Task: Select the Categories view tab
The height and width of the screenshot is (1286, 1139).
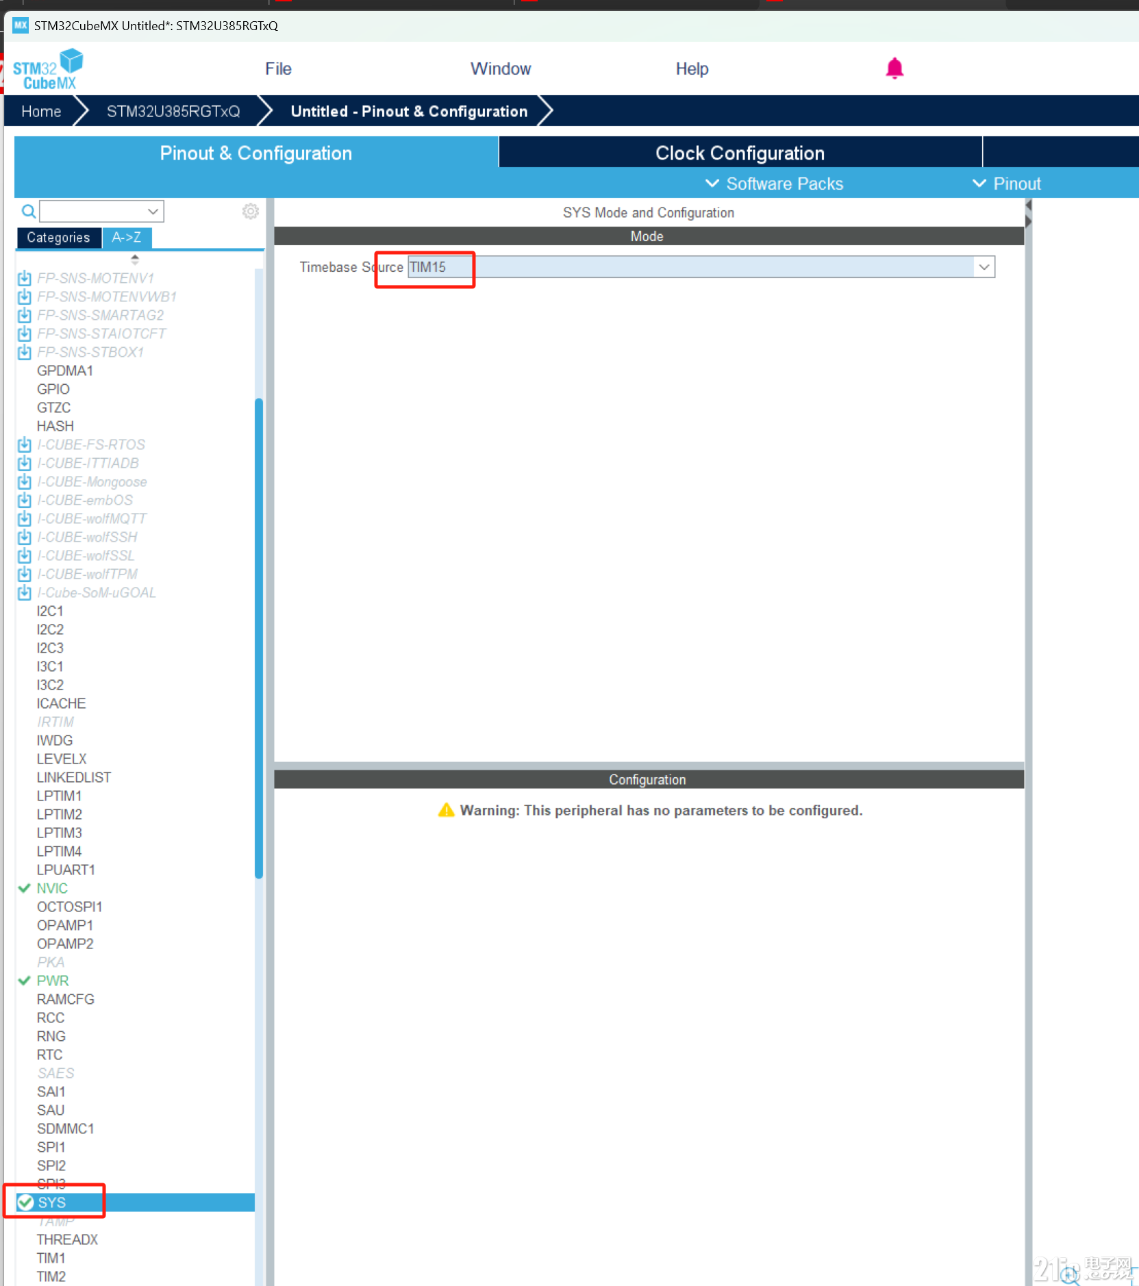Action: 58,238
